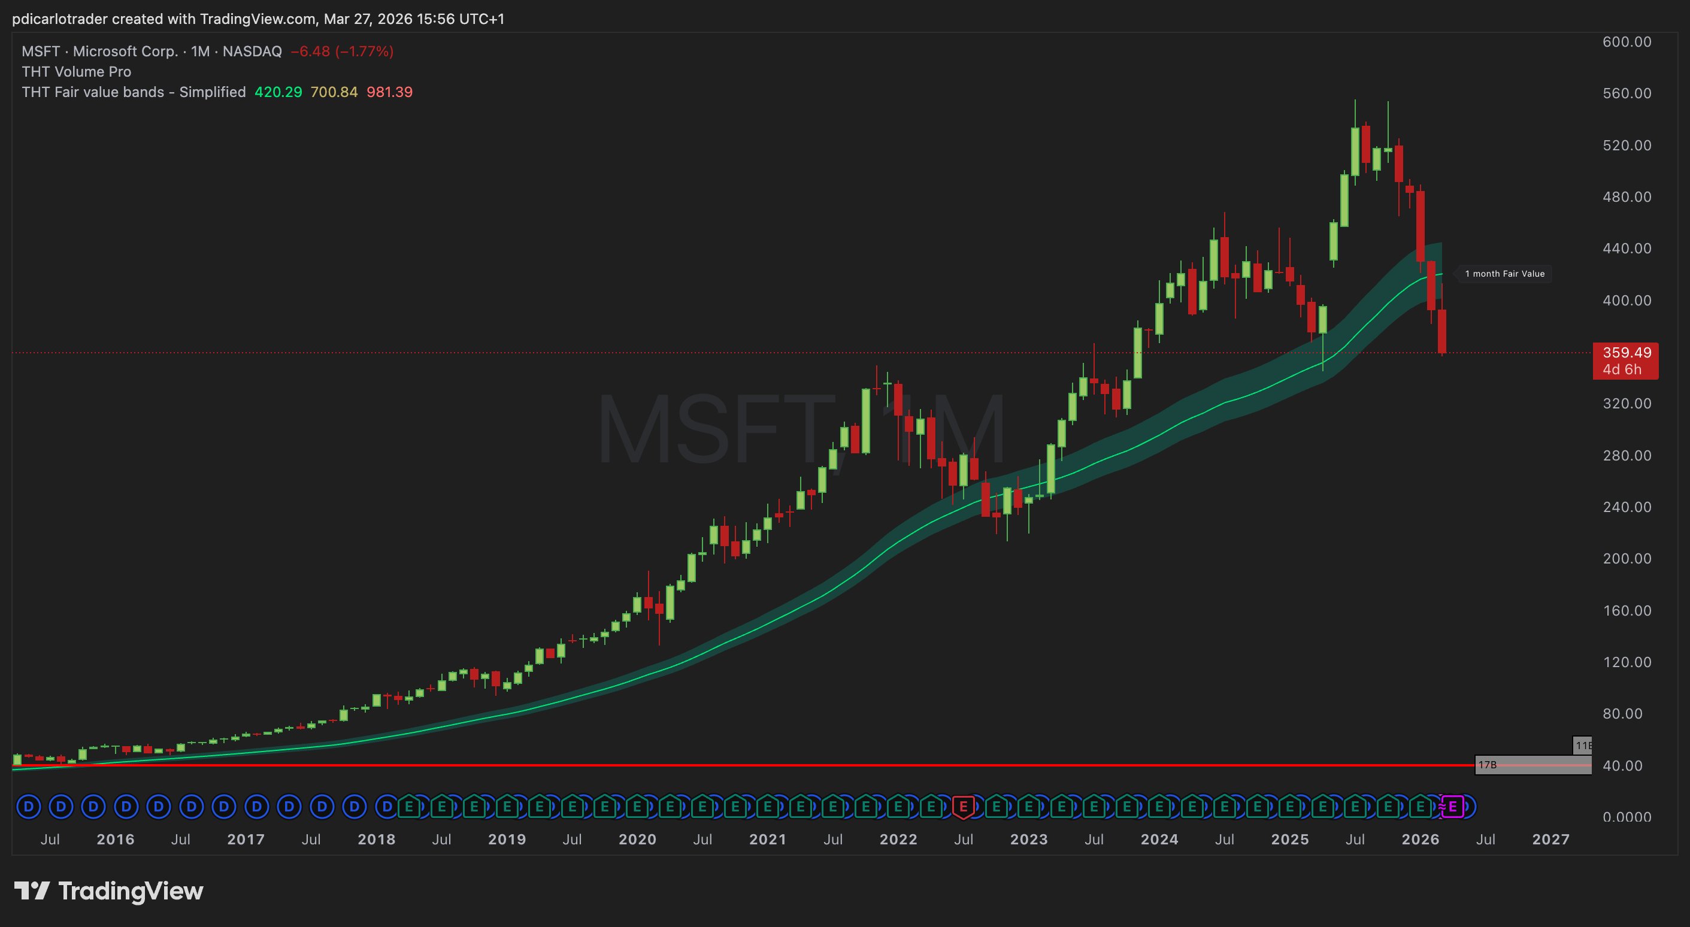The image size is (1690, 927).
Task: Click the red earnings marker in 2022
Action: click(962, 806)
